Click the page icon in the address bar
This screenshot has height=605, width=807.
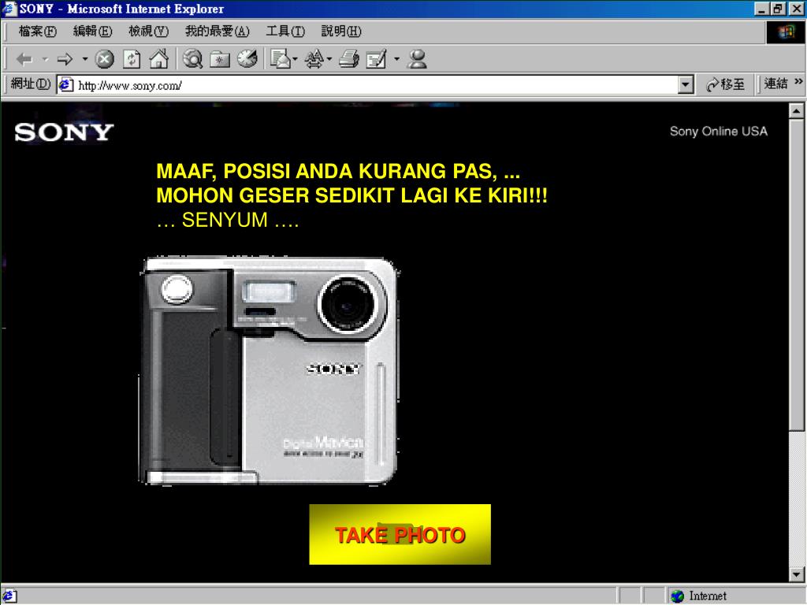click(x=66, y=85)
